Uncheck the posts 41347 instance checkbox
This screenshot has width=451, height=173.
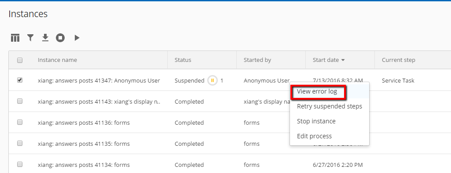pyautogui.click(x=20, y=80)
